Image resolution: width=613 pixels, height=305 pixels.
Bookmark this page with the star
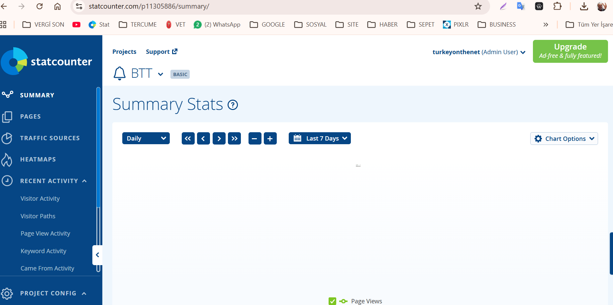[x=478, y=6]
